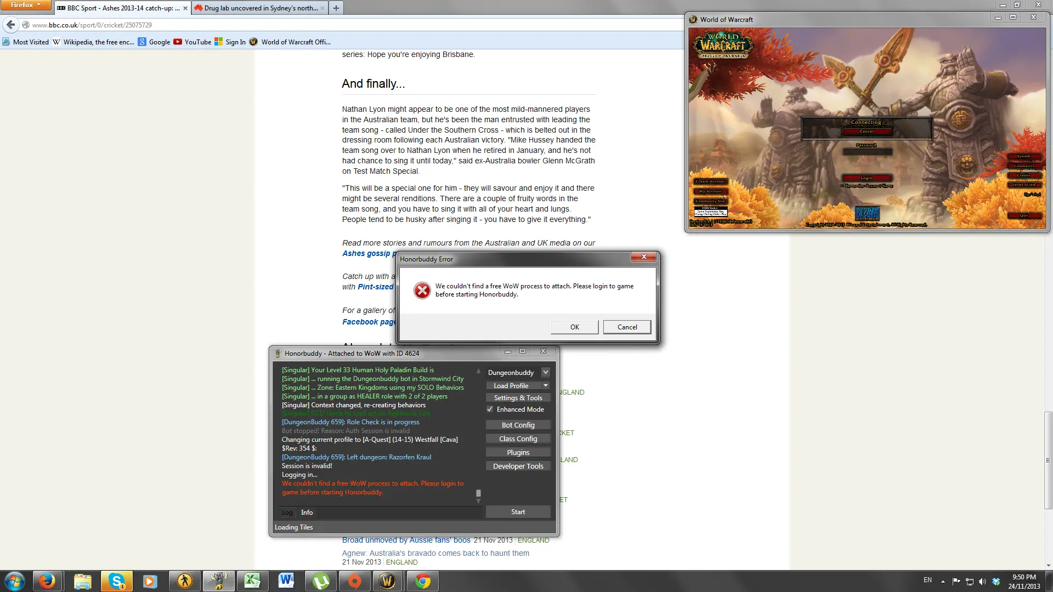This screenshot has height=592, width=1053.
Task: Open Bot Config in Honorbuddy
Action: (518, 425)
